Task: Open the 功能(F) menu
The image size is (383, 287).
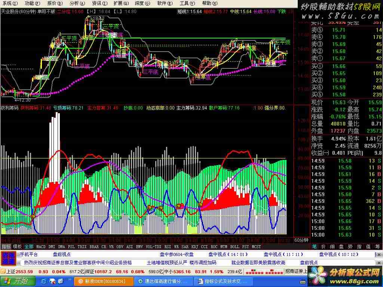Action: (x=32, y=3)
